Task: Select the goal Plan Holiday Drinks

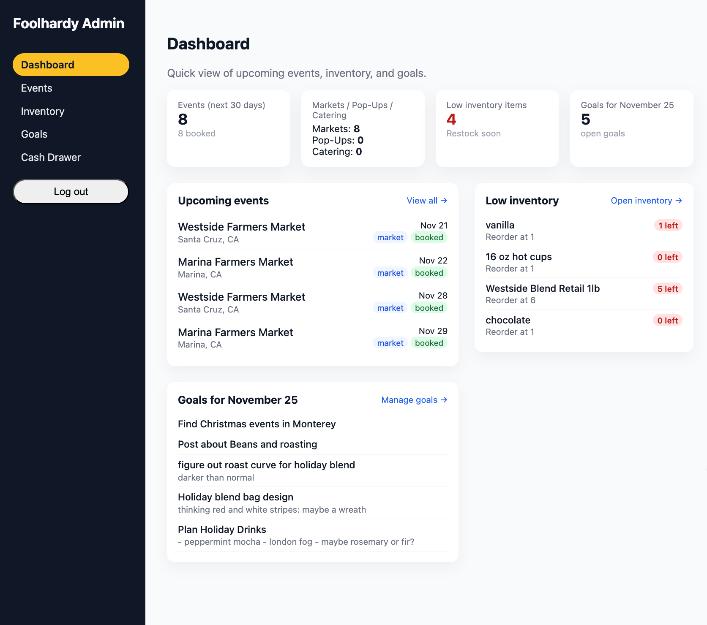Action: pyautogui.click(x=222, y=530)
